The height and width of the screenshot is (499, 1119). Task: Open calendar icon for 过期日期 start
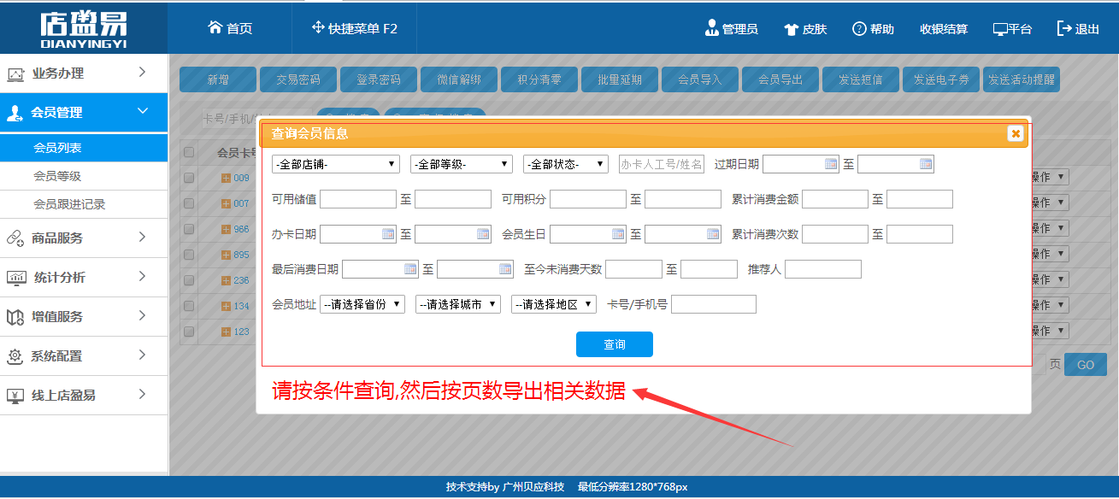click(x=831, y=164)
